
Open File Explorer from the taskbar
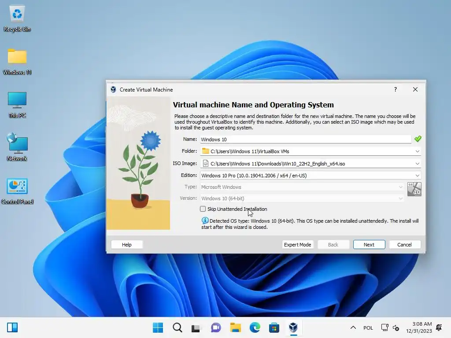point(235,327)
